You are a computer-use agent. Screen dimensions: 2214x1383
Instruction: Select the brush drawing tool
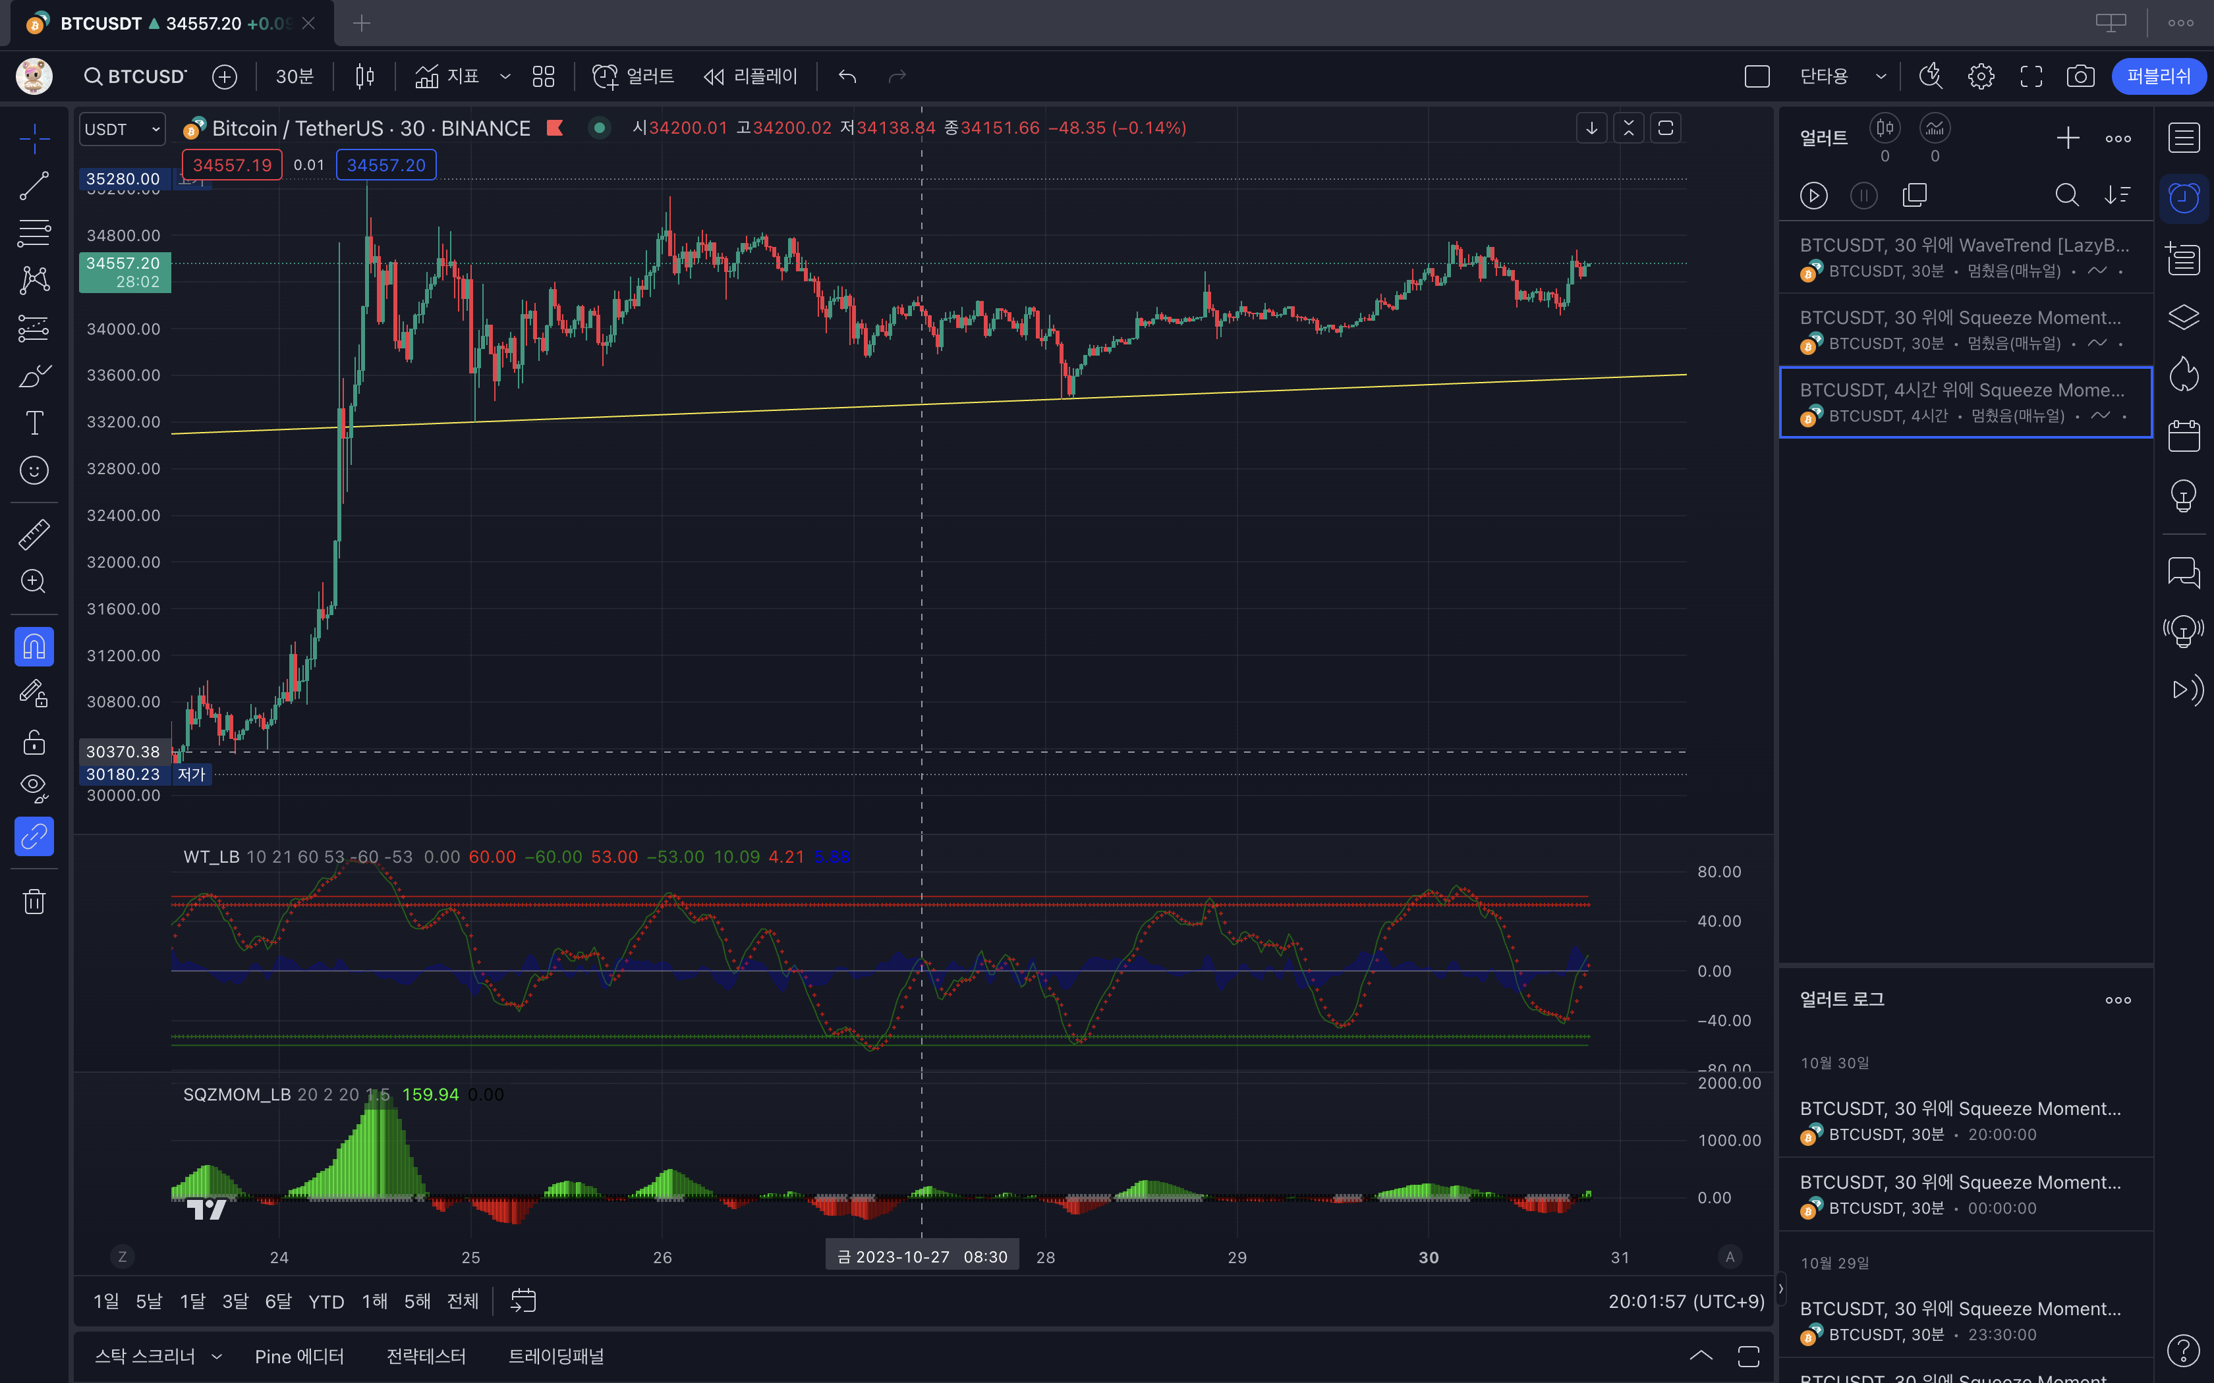tap(34, 375)
